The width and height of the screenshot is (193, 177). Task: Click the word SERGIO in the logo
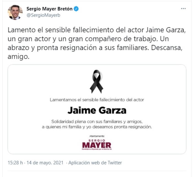pyautogui.click(x=97, y=140)
